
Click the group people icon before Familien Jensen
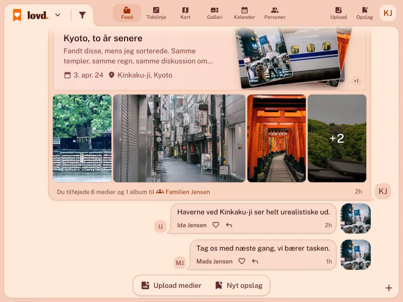tap(160, 192)
